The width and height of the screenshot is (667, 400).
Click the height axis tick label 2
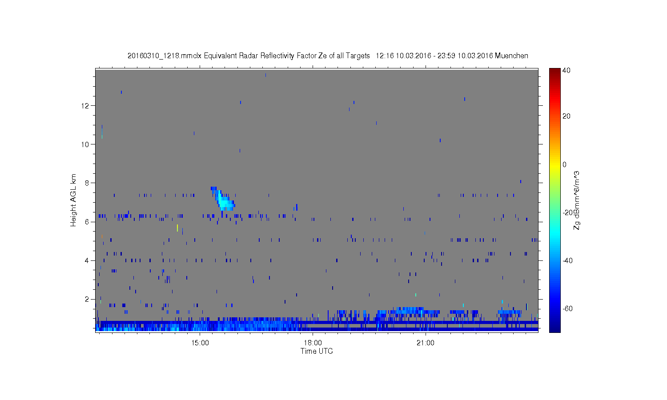[87, 299]
